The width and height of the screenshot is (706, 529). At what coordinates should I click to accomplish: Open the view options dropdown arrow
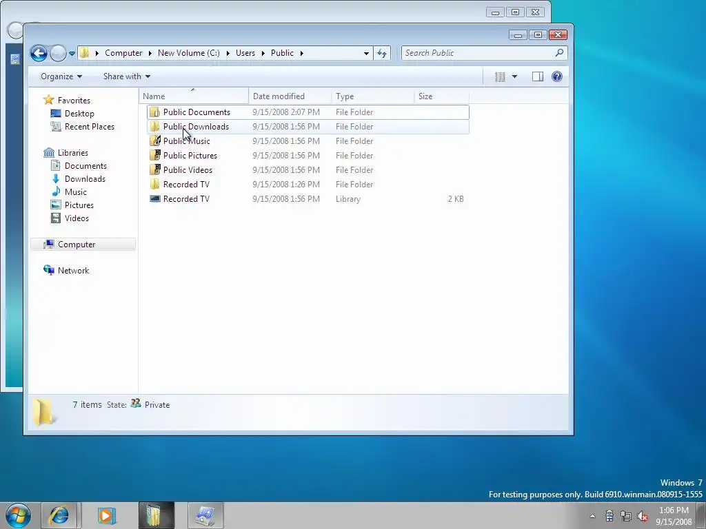click(x=514, y=77)
